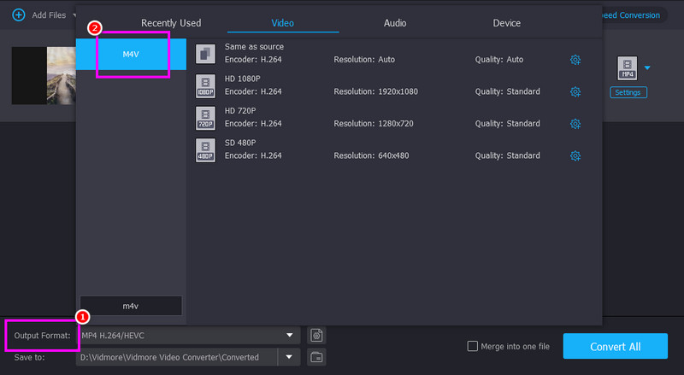Click the Resolution: Auto text

tap(364, 60)
